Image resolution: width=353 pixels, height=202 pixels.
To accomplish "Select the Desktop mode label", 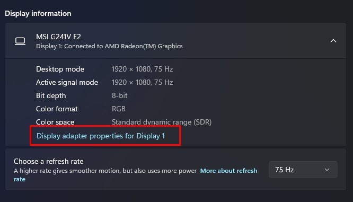I will (x=60, y=69).
